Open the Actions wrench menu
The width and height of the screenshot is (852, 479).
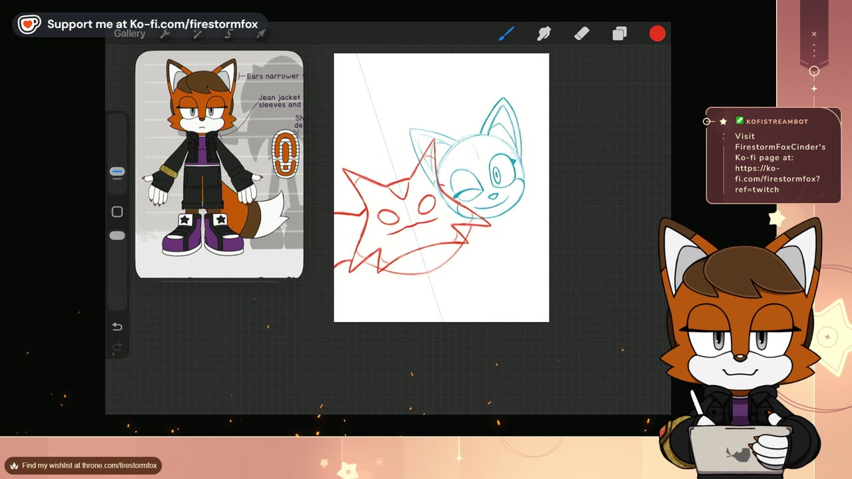point(165,33)
